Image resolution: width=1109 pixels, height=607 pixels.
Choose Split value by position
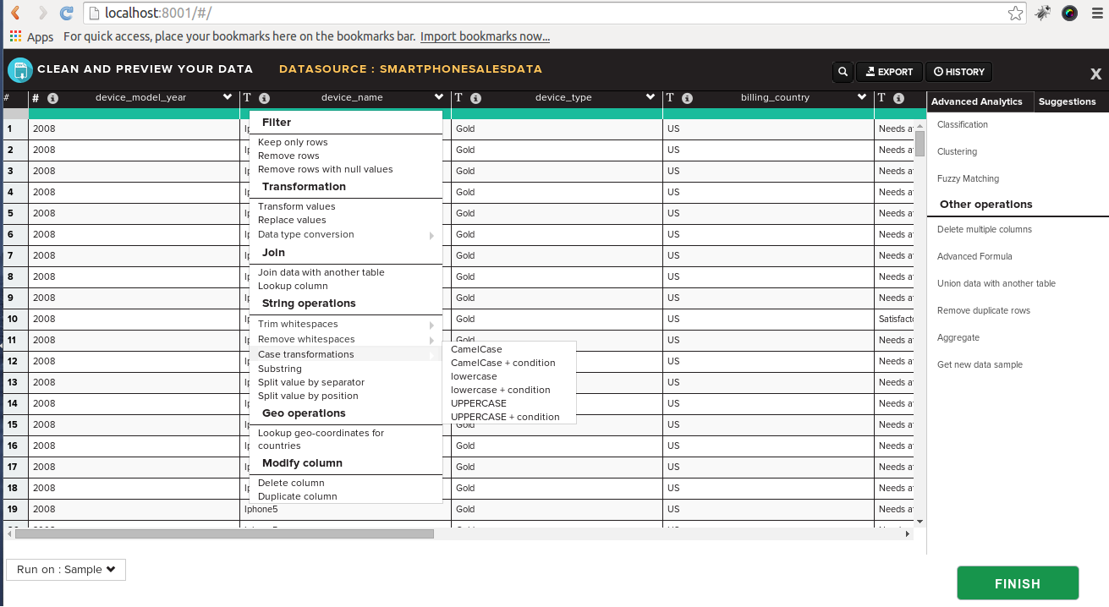click(308, 396)
